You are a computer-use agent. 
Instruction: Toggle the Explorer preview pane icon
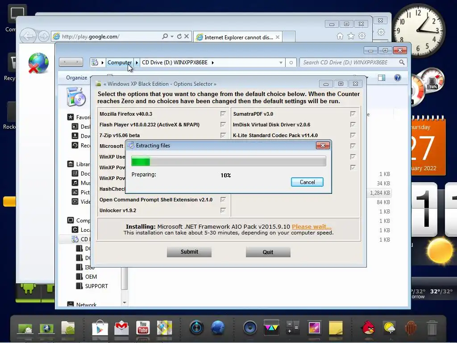pyautogui.click(x=382, y=78)
